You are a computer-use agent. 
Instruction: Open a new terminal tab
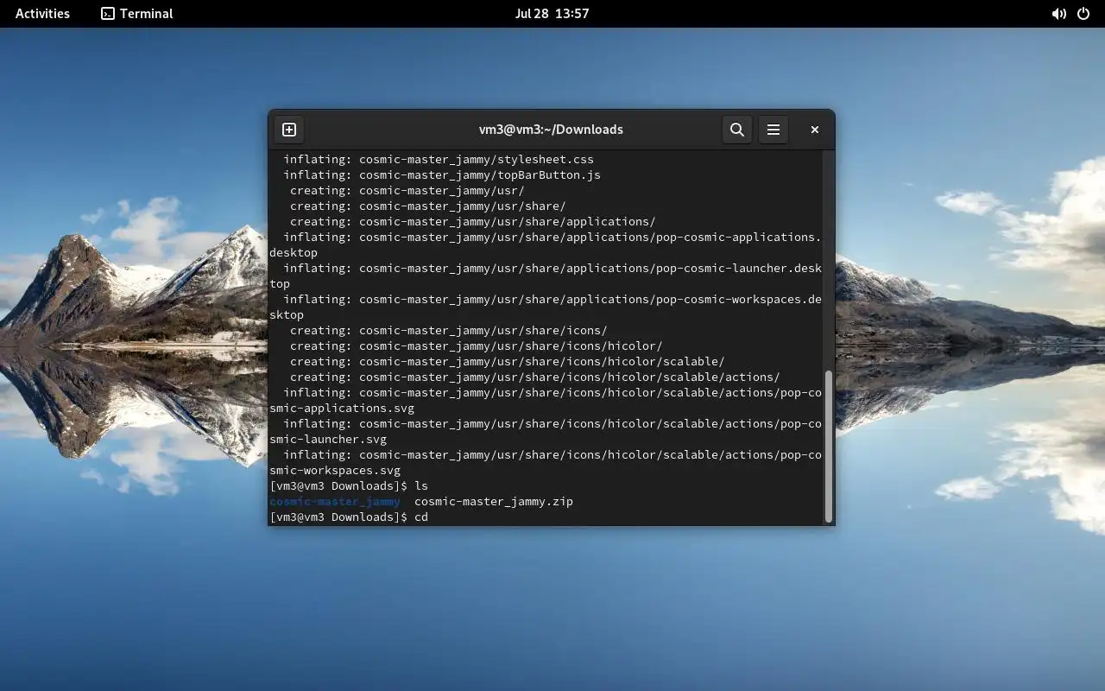pyautogui.click(x=289, y=130)
